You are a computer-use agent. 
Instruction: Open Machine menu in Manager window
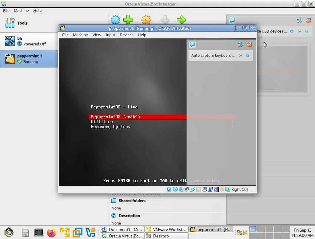click(x=21, y=11)
